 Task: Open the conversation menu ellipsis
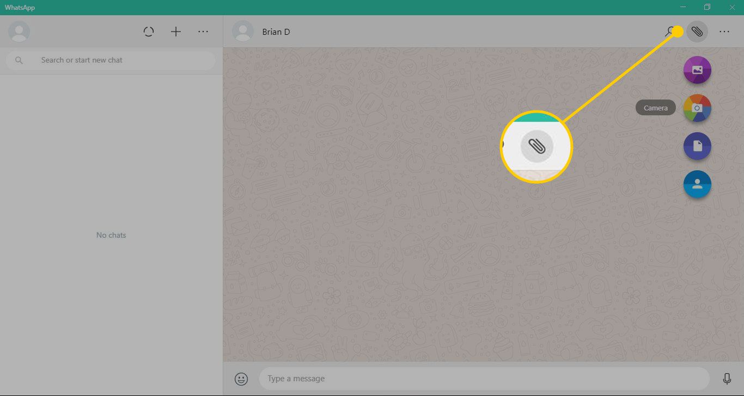coord(724,32)
